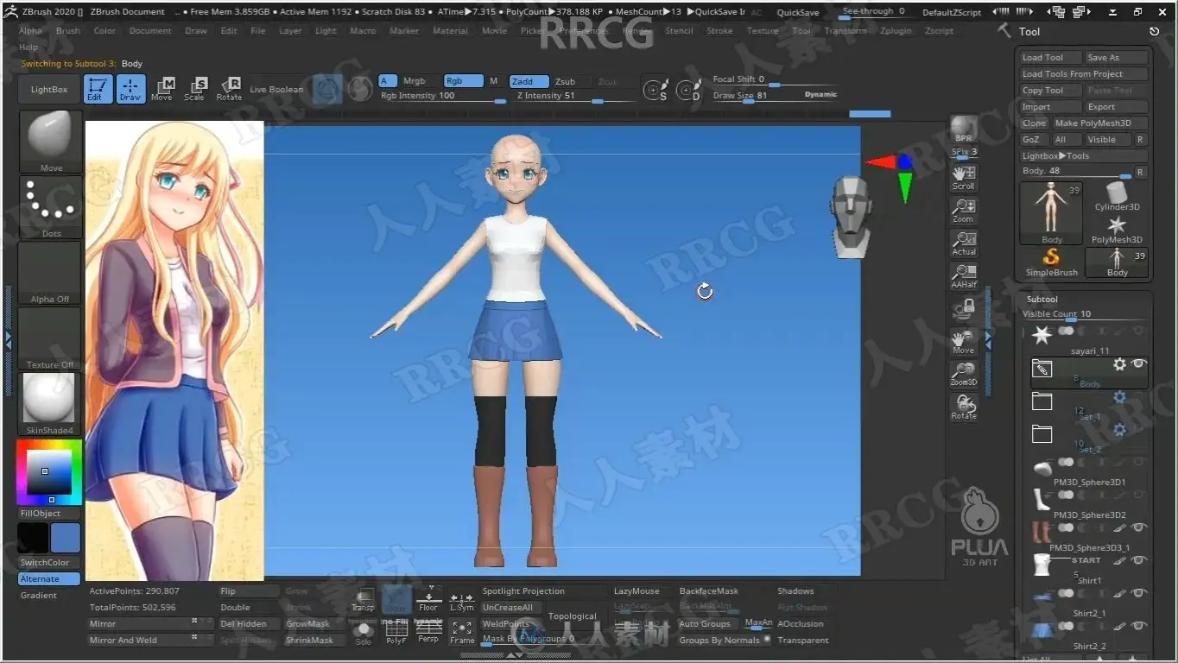Open the Material menu

point(450,31)
